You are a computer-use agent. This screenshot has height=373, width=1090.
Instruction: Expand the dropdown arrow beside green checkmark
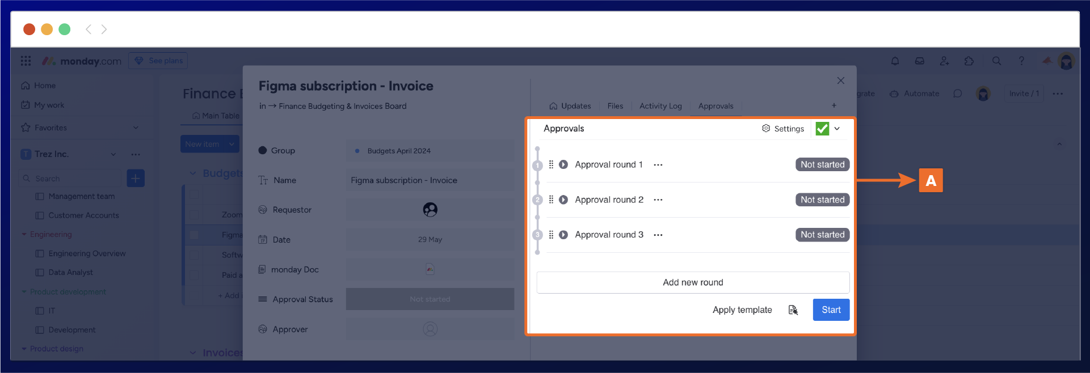click(837, 129)
